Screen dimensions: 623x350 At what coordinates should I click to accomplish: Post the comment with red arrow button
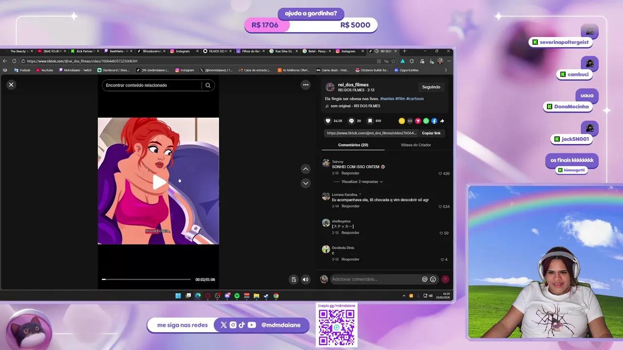(445, 280)
